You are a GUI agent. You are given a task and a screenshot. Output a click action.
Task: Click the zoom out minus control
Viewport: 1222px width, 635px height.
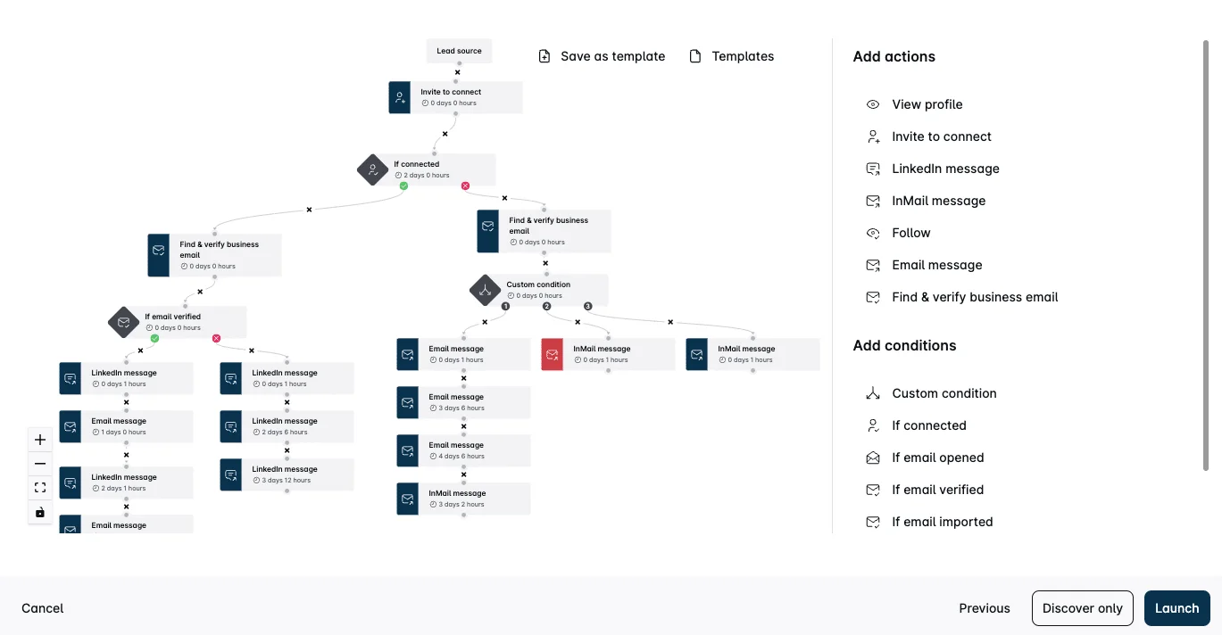pyautogui.click(x=40, y=464)
